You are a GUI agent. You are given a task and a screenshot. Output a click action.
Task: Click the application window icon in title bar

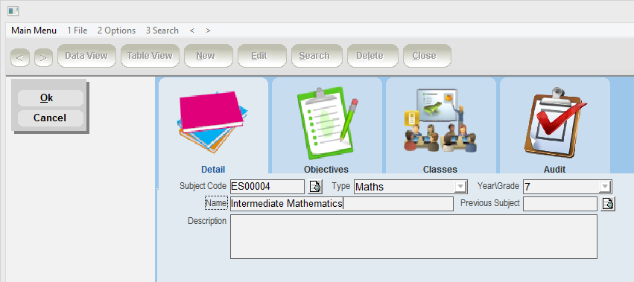[x=13, y=11]
